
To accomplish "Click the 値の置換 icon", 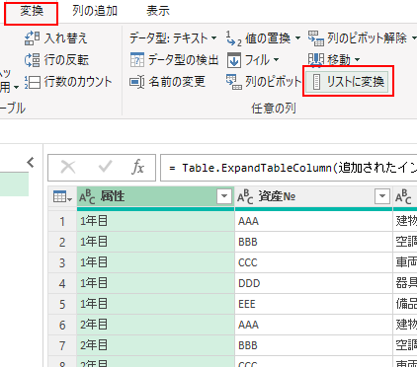I will tap(234, 38).
